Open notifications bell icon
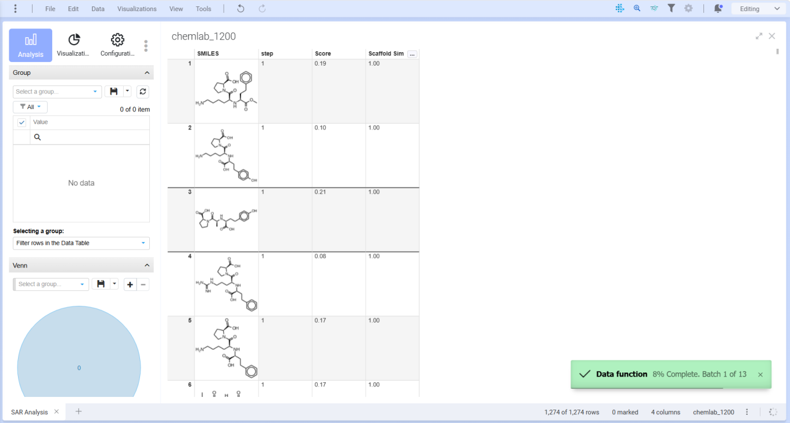Screen dimensions: 790x423 pyautogui.click(x=719, y=9)
